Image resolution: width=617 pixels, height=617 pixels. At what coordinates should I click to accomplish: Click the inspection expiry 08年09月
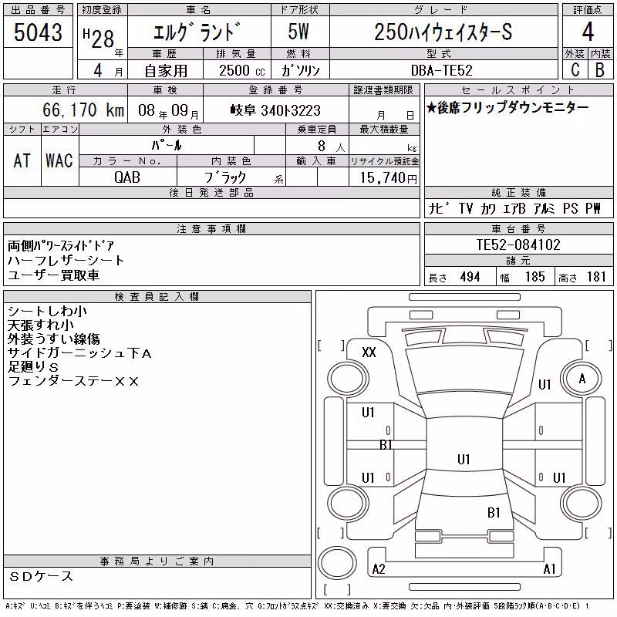[x=168, y=110]
